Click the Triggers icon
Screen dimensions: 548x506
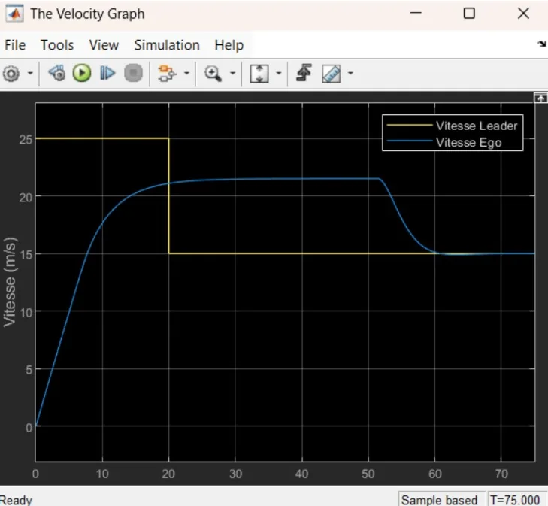[x=304, y=73]
